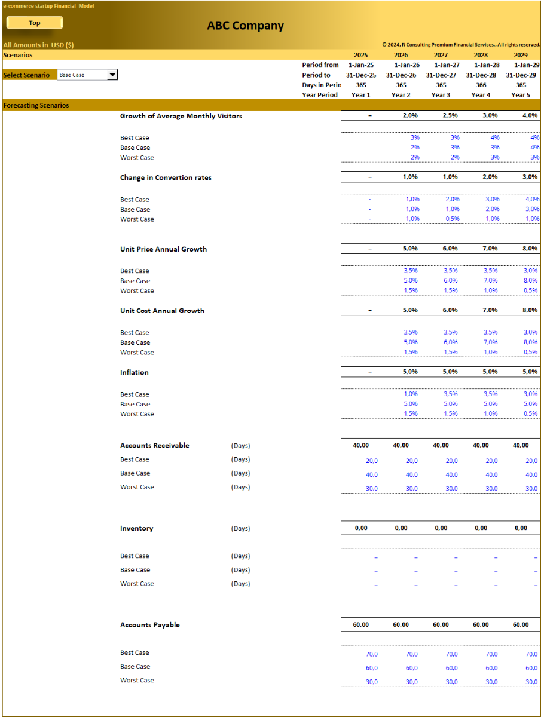Select the Change in Convertion rates label

coord(166,177)
